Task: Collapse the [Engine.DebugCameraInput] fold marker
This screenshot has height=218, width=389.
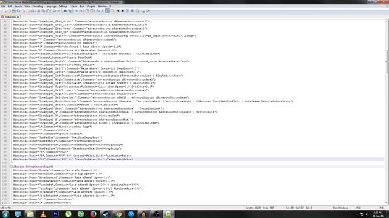Action: tap(12, 167)
